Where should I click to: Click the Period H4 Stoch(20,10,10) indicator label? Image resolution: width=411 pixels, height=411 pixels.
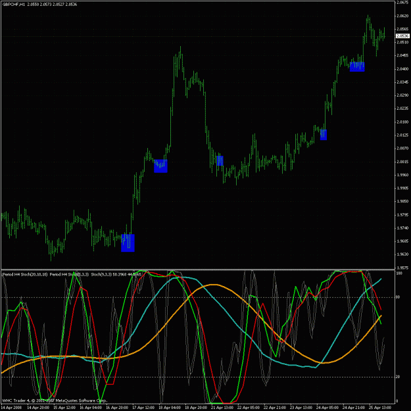pos(25,274)
